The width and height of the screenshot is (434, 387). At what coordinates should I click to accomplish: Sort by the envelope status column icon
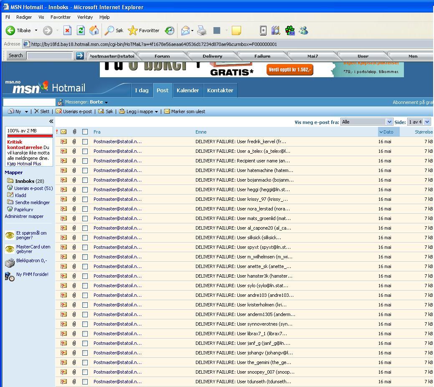63,132
